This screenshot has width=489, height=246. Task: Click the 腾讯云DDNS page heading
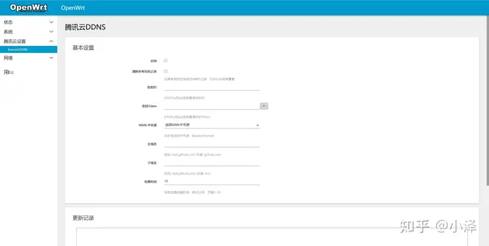tap(85, 27)
